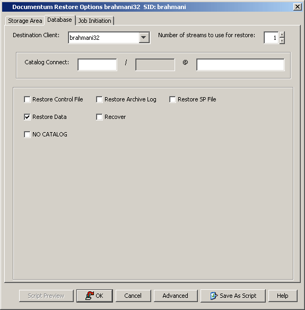Click the script icon on Save As Script
The width and height of the screenshot is (305, 310).
(x=214, y=296)
